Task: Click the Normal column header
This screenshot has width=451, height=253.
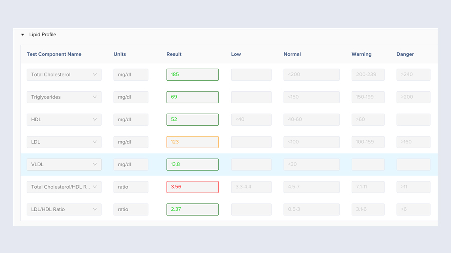Action: (x=292, y=54)
